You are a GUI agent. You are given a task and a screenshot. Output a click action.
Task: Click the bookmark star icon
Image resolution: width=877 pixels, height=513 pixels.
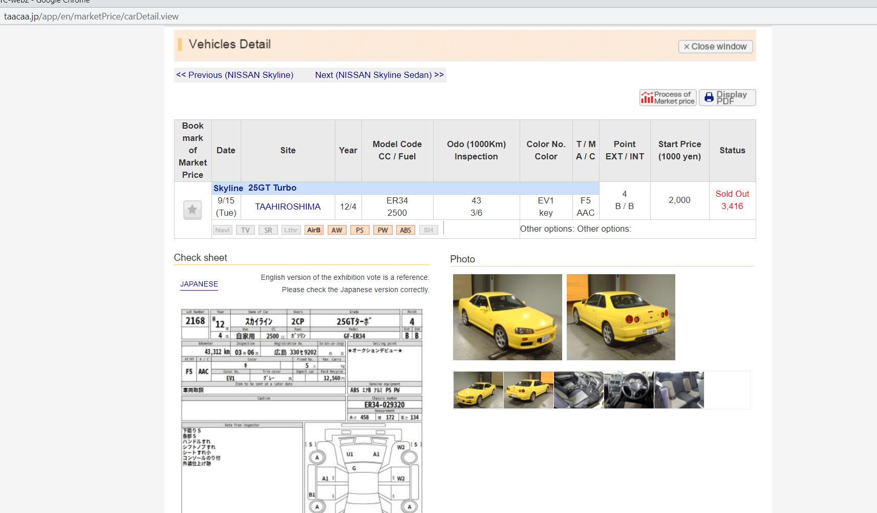click(x=192, y=210)
